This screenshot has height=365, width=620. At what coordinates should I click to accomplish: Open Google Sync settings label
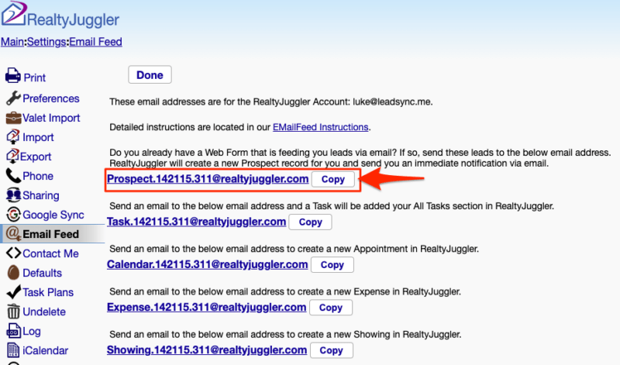(53, 215)
